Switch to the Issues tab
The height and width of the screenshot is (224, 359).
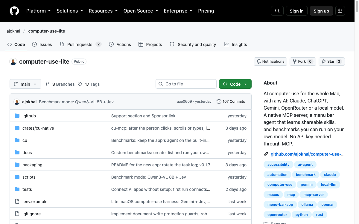[42, 45]
